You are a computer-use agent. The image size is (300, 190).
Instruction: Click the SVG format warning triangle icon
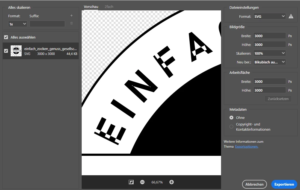point(291,16)
